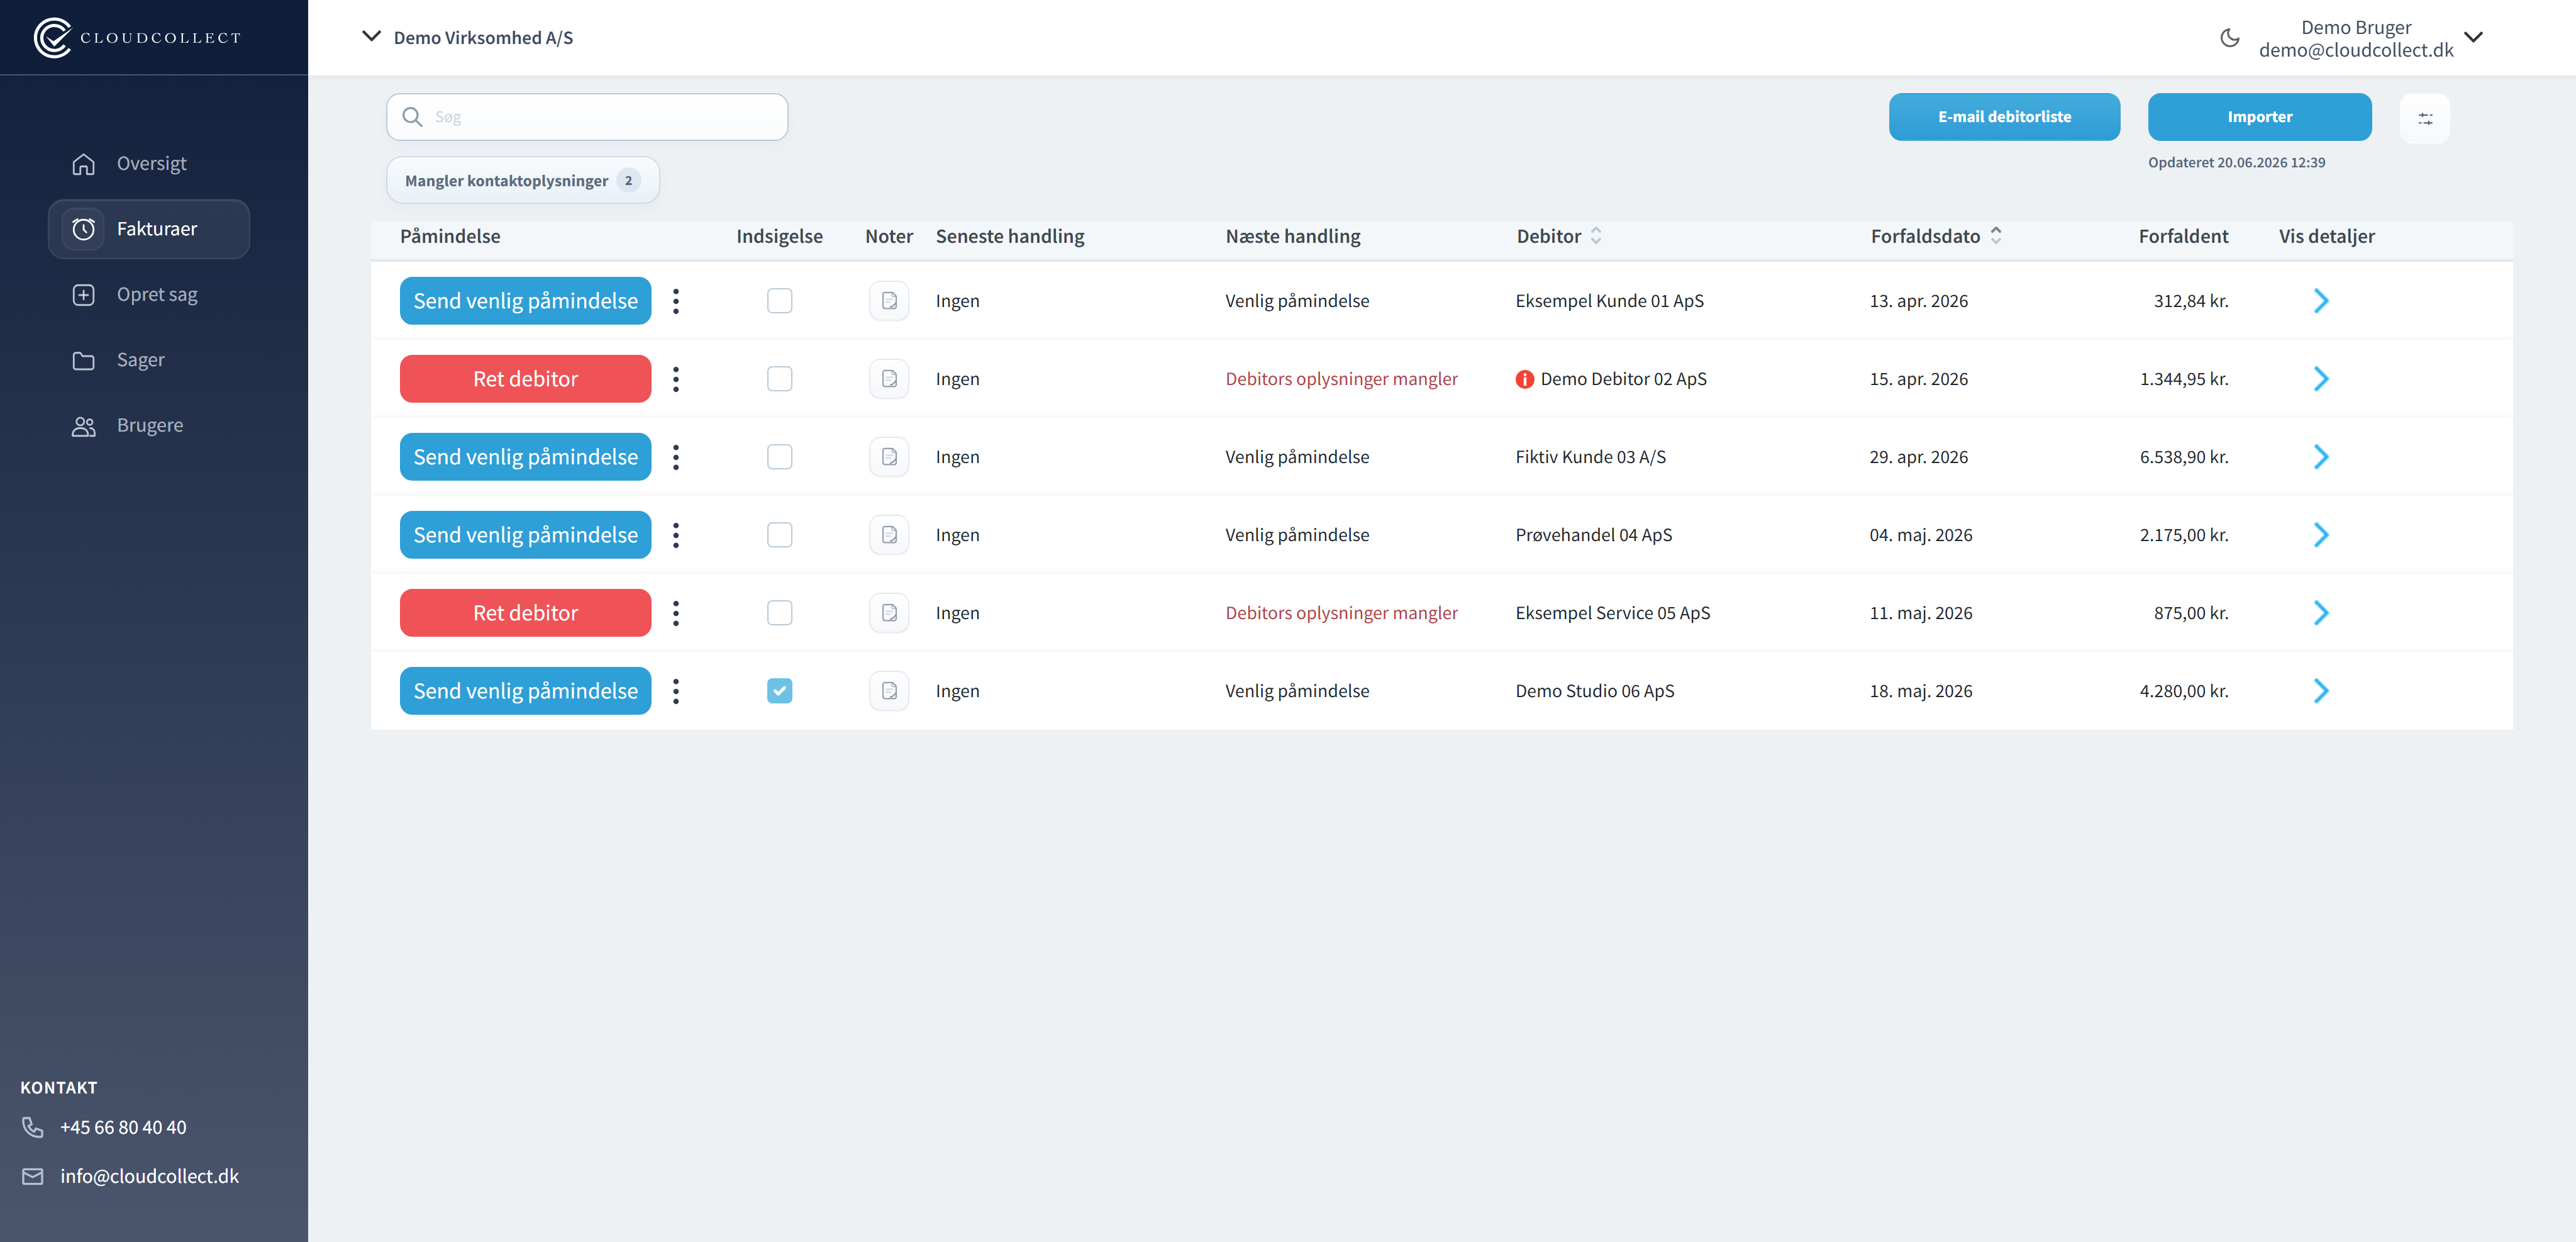Open more options for Prøvehandel 04 row

[676, 535]
